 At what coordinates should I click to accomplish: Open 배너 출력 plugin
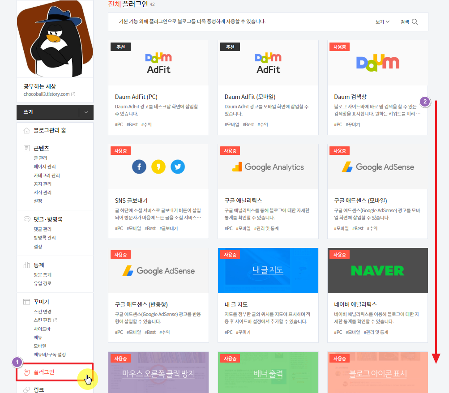tap(268, 372)
